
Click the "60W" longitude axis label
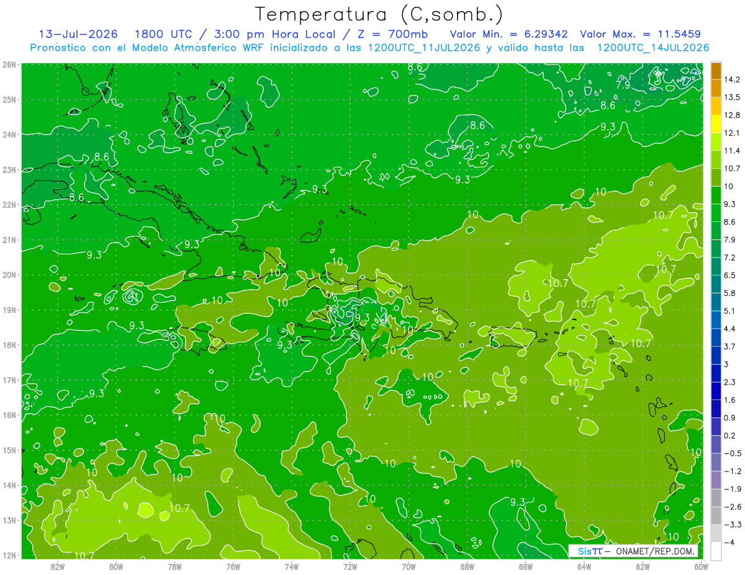pos(700,567)
